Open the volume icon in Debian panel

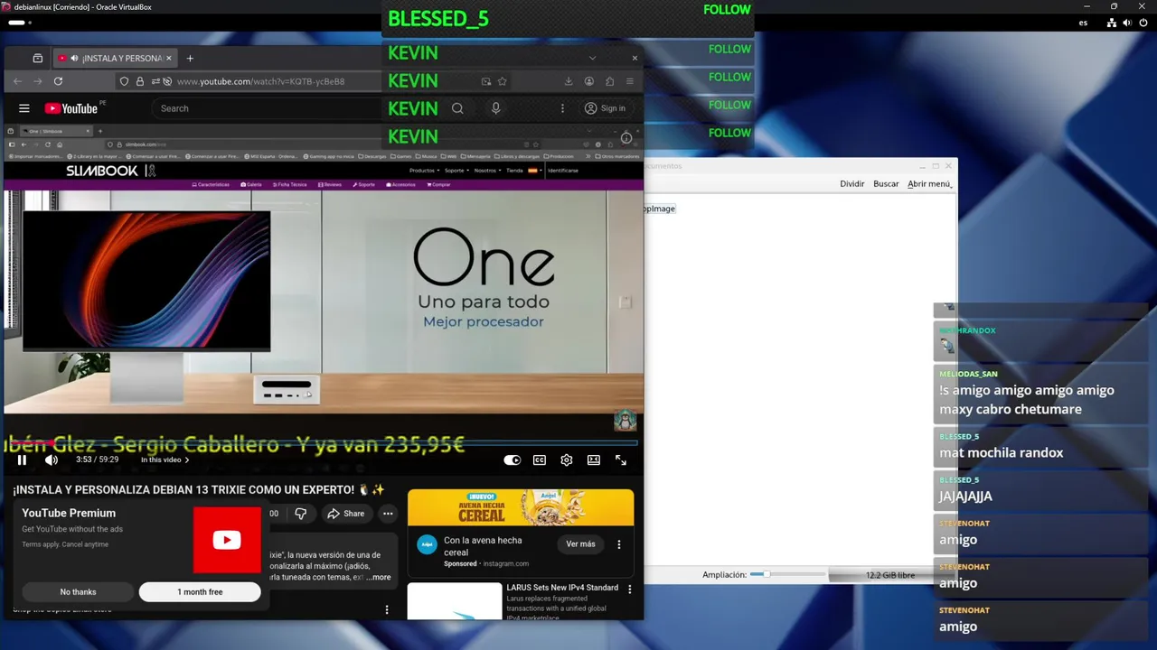(x=1126, y=23)
